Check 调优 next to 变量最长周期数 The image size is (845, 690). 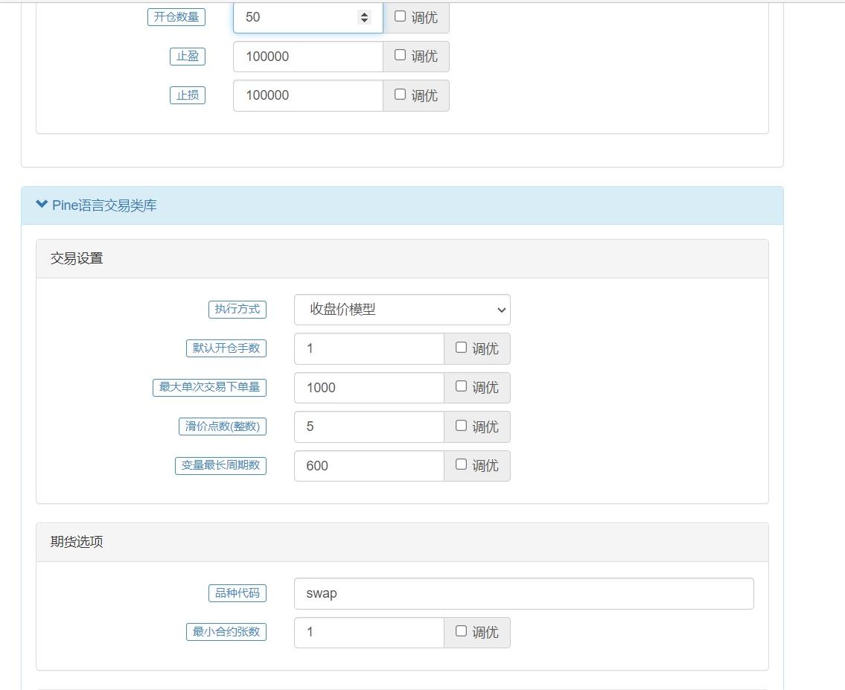click(461, 465)
